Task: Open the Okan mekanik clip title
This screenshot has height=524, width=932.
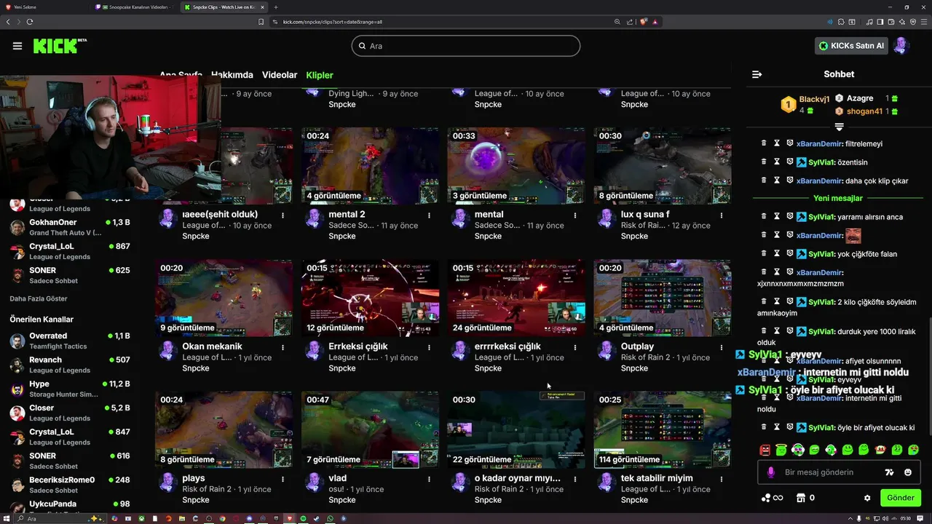Action: tap(212, 346)
